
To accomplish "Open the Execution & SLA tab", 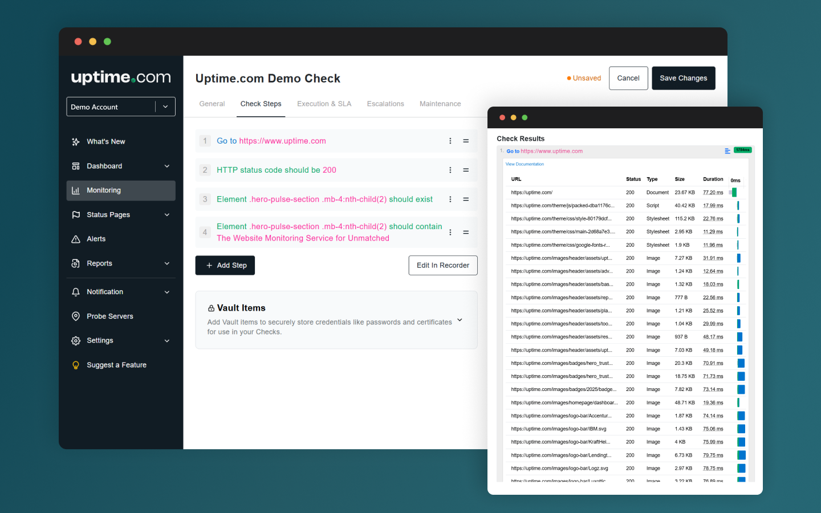I will pos(324,104).
